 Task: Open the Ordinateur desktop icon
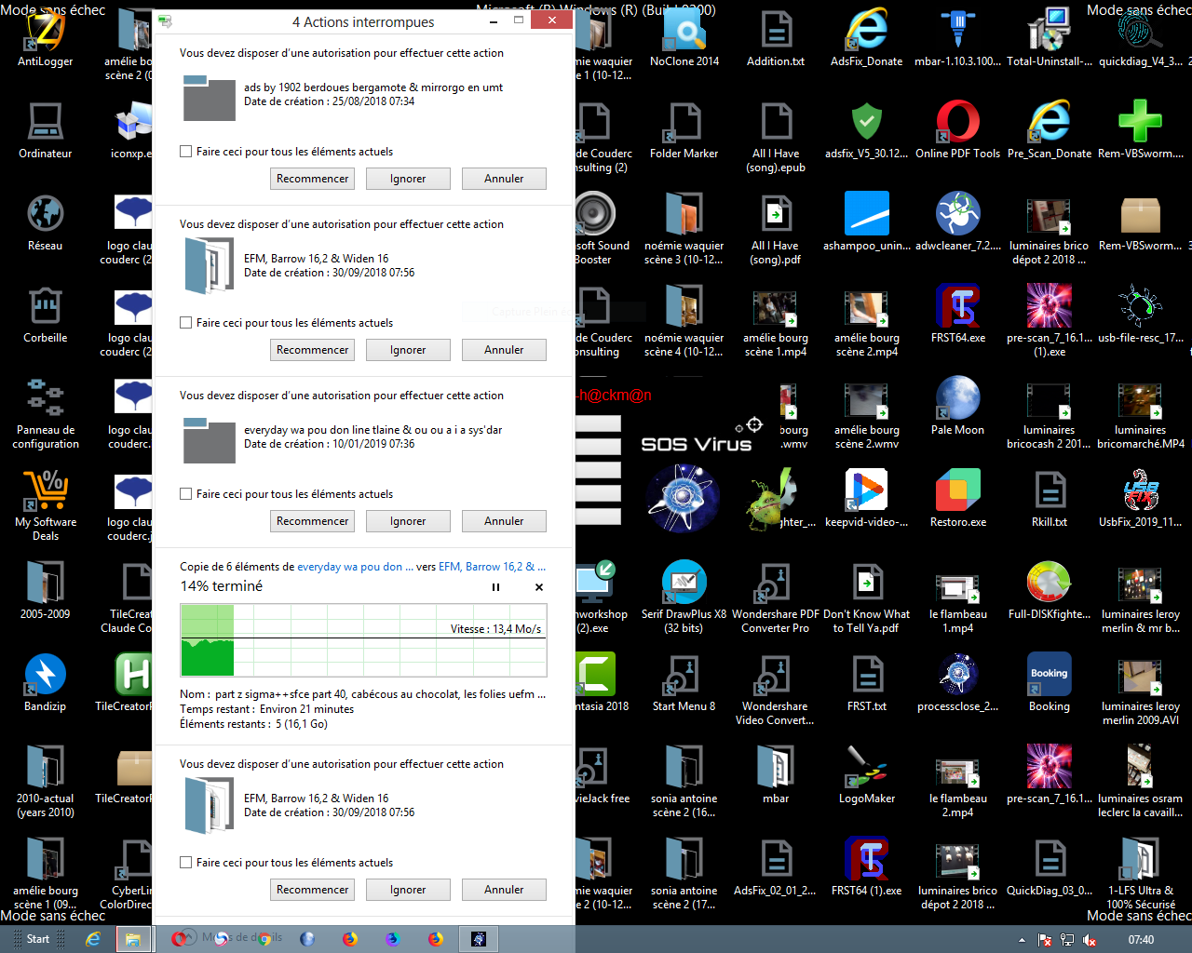coord(45,131)
